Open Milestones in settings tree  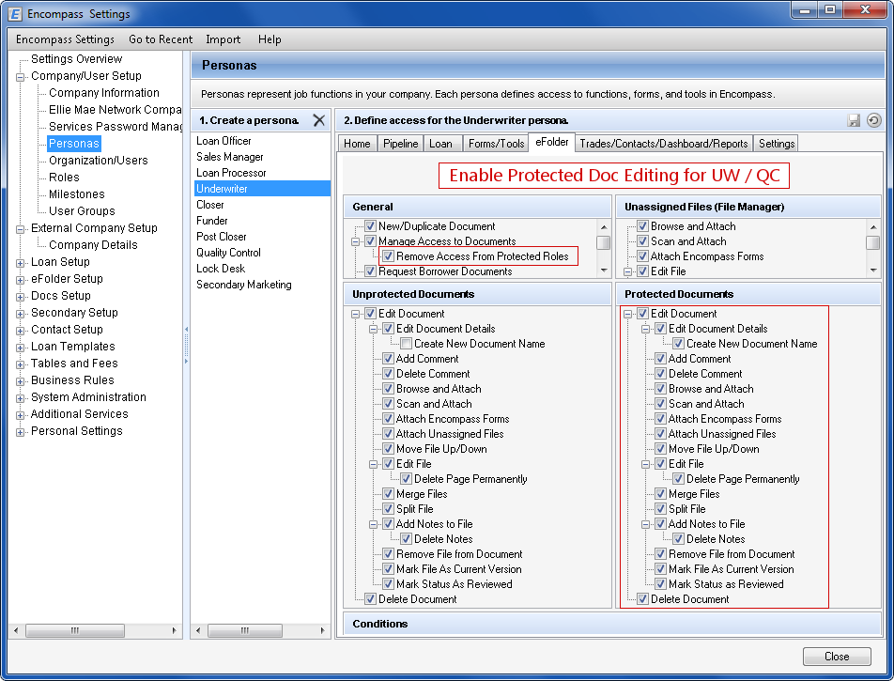point(76,193)
